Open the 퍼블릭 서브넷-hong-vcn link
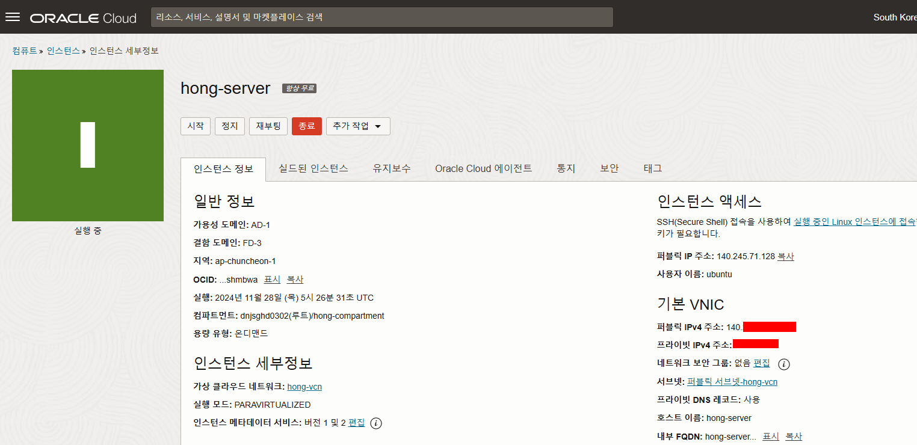Viewport: 917px width, 445px height. click(x=732, y=382)
